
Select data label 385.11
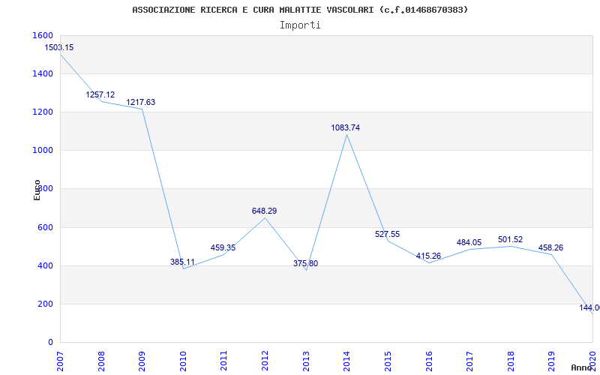click(182, 262)
